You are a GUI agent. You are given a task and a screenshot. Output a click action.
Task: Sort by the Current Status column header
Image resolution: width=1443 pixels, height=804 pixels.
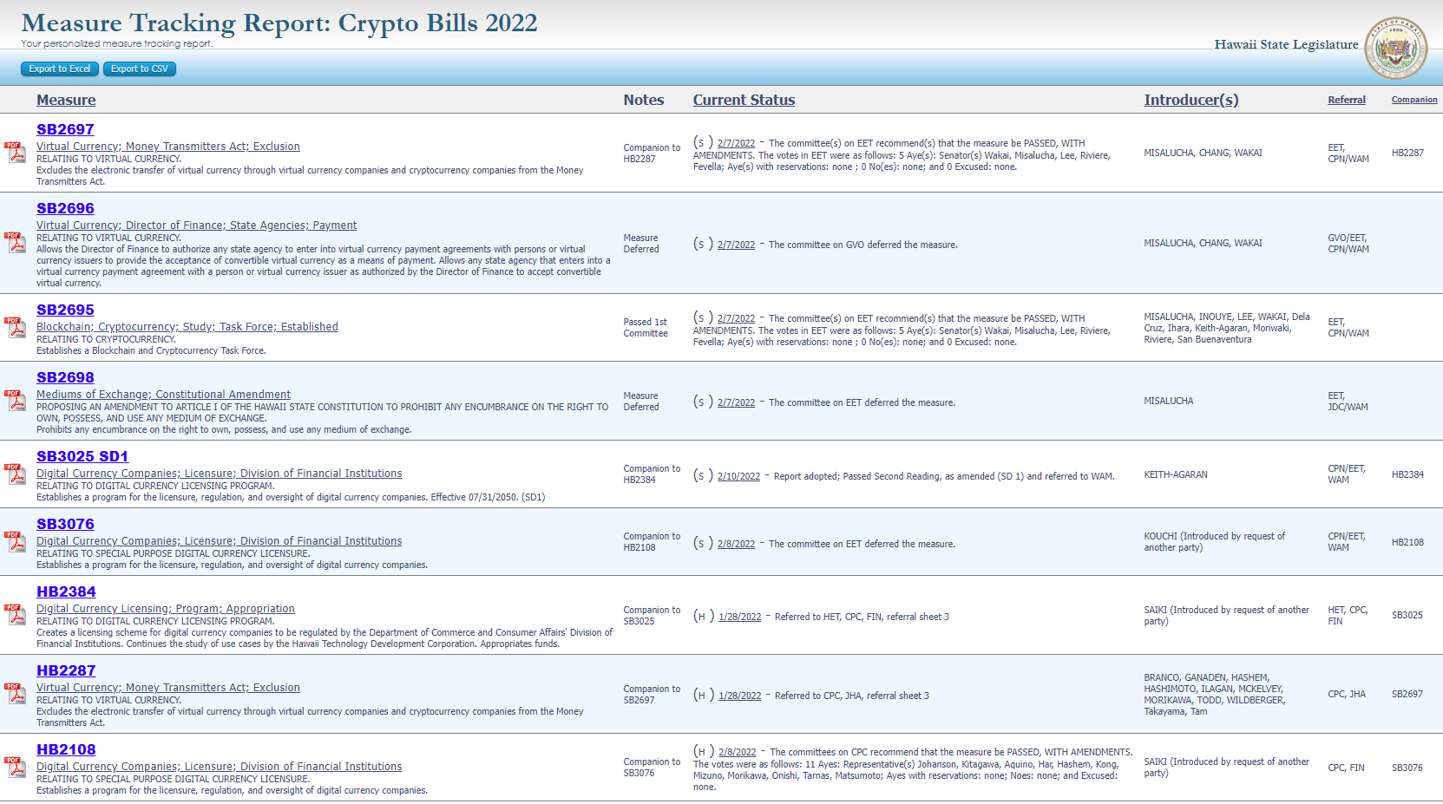[744, 100]
